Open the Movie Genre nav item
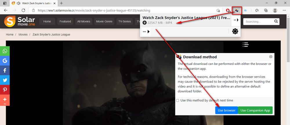 (104, 21)
